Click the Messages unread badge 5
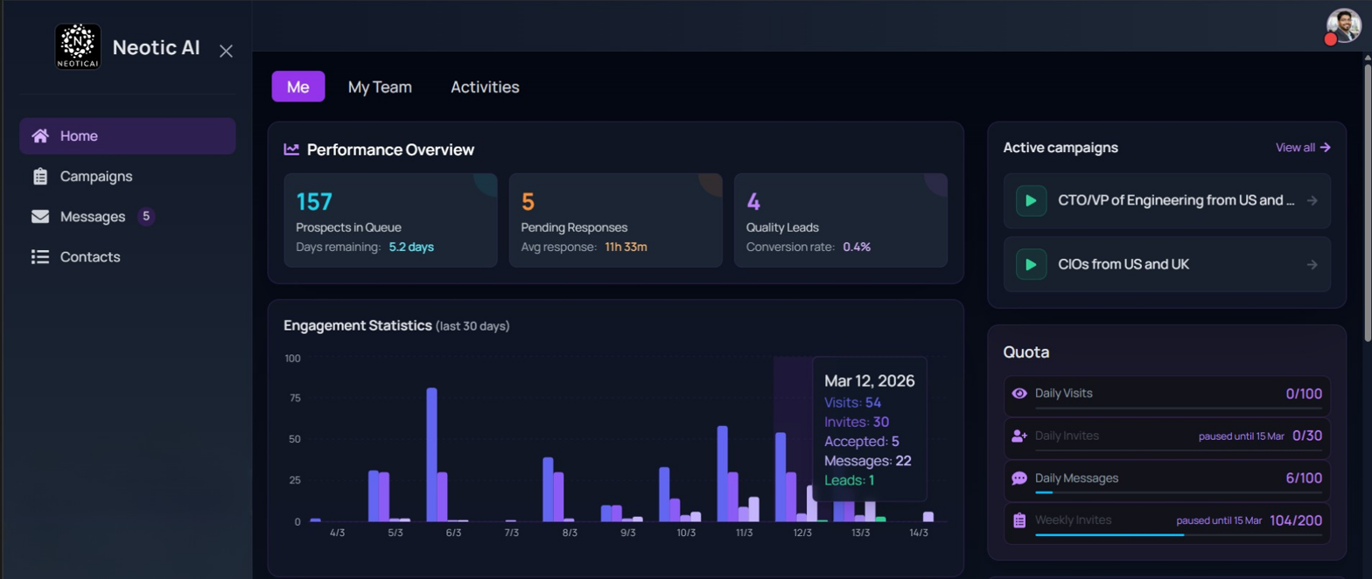Screen dimensions: 1372x579 (x=146, y=216)
